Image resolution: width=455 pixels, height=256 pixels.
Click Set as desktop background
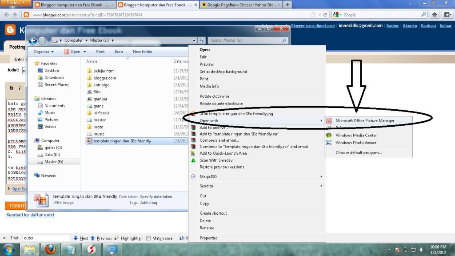223,72
